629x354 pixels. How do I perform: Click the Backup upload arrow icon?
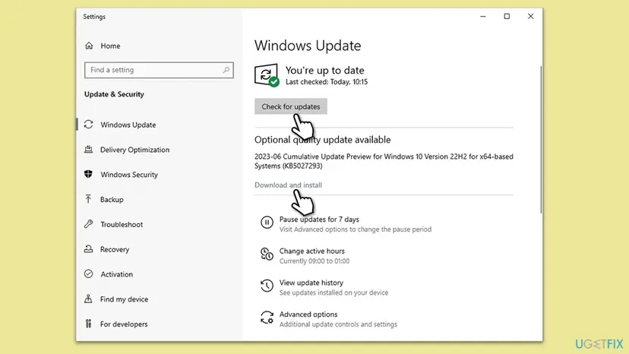[x=88, y=199]
